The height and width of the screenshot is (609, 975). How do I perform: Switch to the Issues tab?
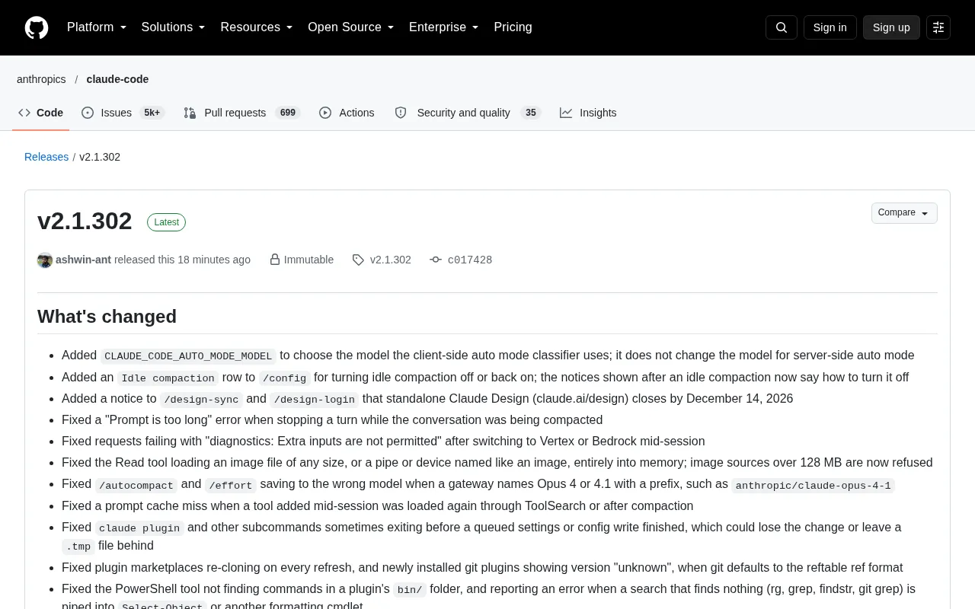(x=123, y=113)
